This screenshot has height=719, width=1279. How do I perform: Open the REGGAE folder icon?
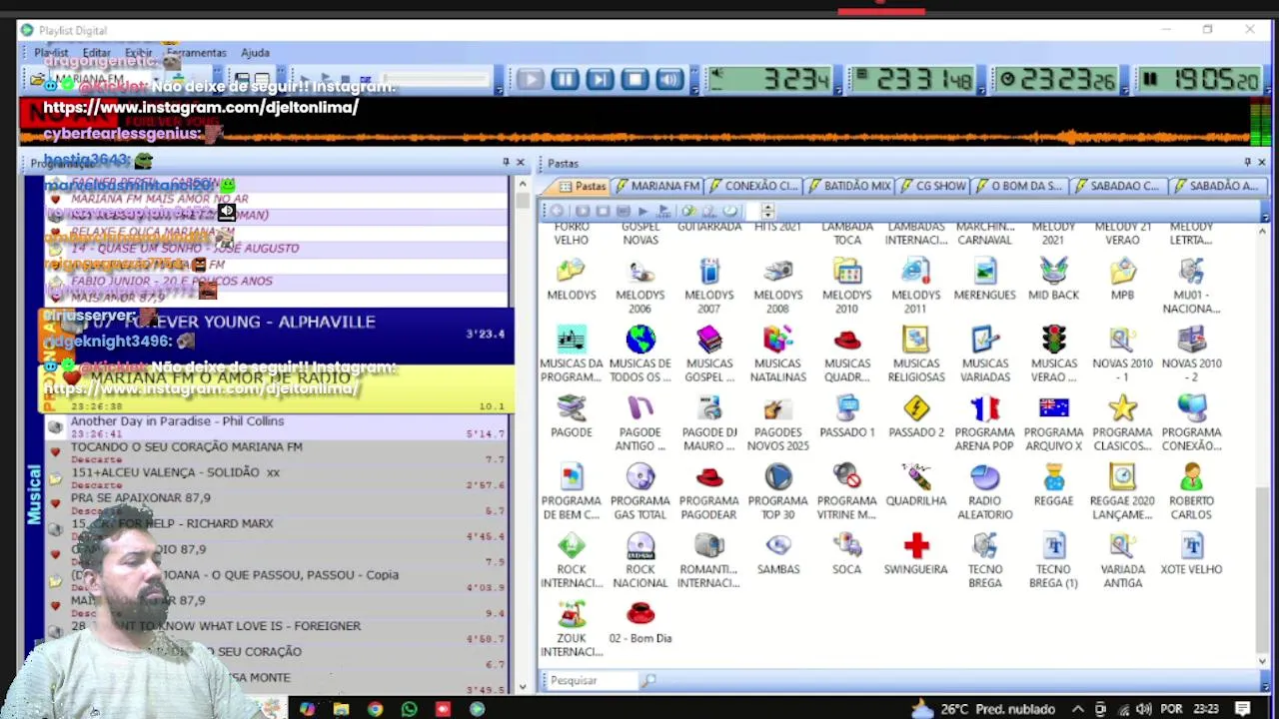point(1054,486)
